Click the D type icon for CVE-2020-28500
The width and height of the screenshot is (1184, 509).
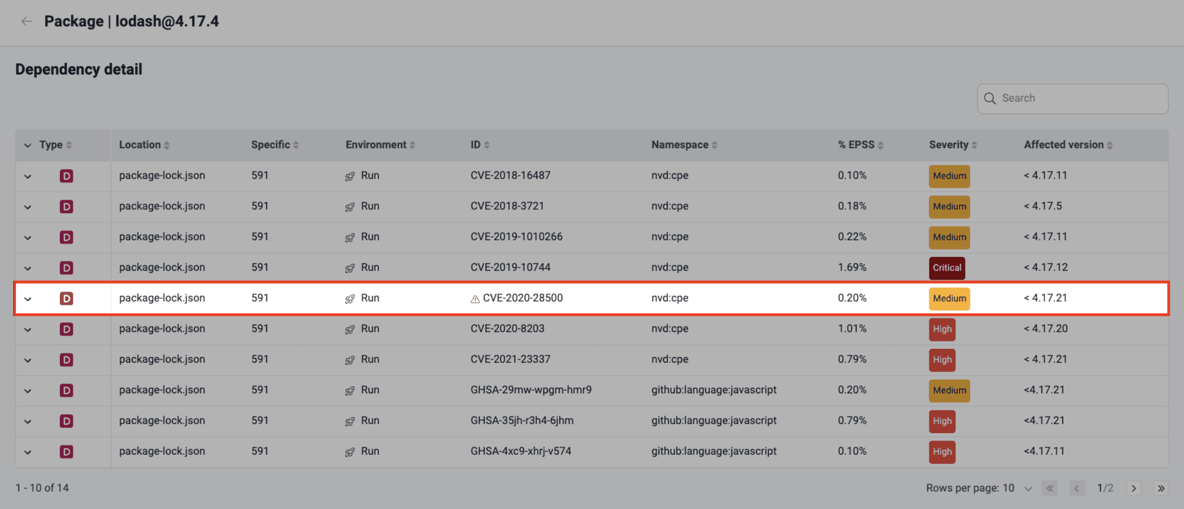click(x=67, y=299)
